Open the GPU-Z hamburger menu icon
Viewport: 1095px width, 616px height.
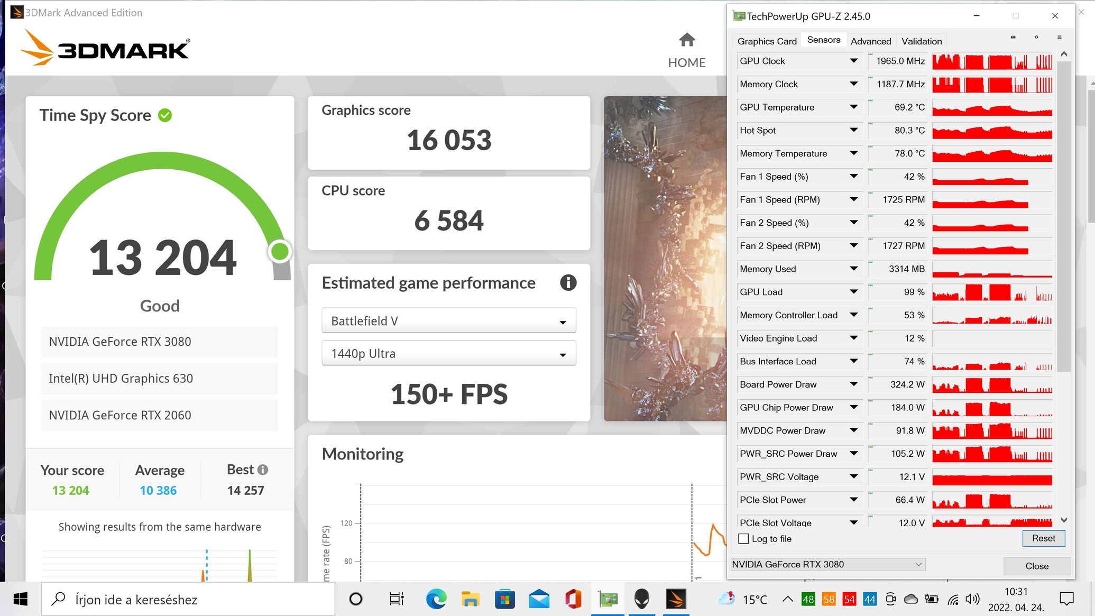(1059, 37)
